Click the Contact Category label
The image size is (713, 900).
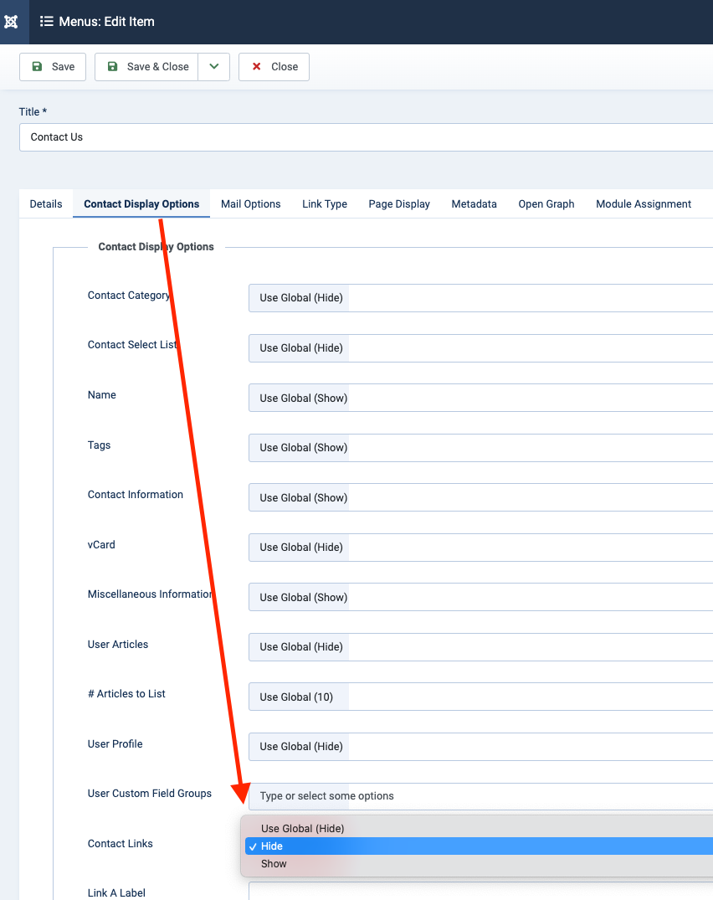tap(129, 295)
